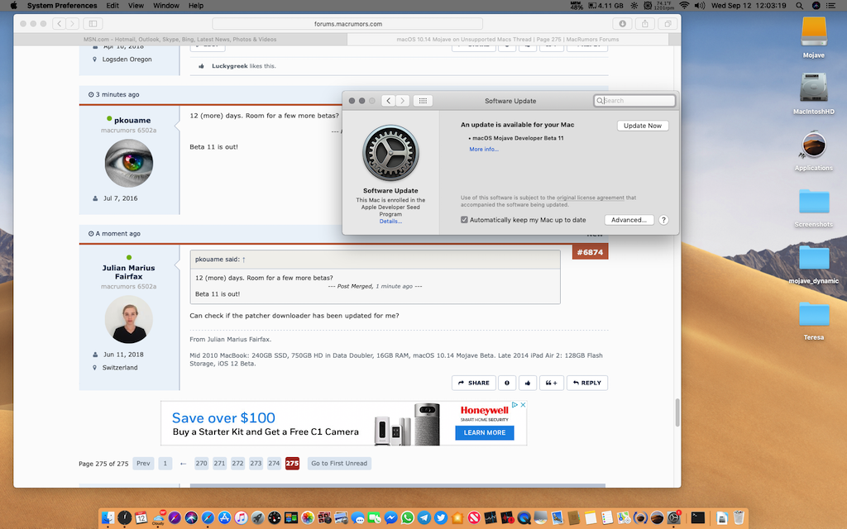
Task: Select Teresa folder on desktop
Action: click(x=814, y=314)
